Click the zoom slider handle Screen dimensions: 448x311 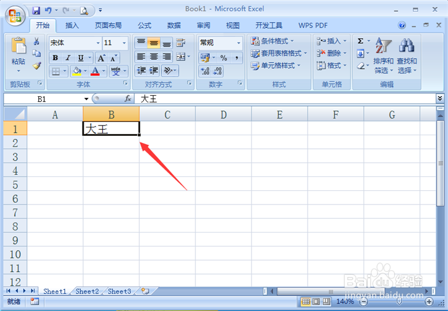[x=399, y=301]
